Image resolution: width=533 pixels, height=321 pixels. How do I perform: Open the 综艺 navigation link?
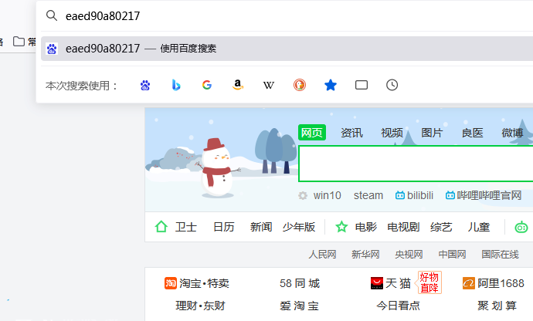(441, 227)
